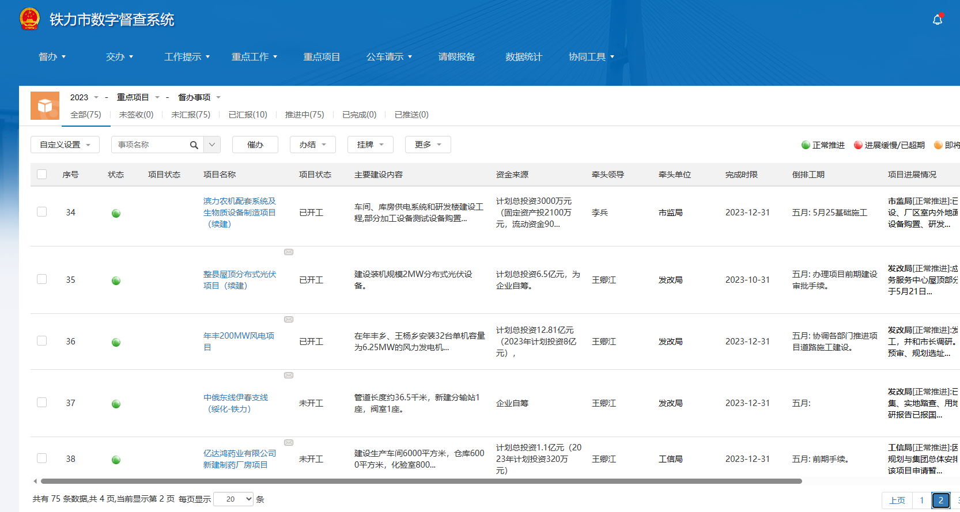
Task: Click the 催办 button
Action: pos(255,145)
